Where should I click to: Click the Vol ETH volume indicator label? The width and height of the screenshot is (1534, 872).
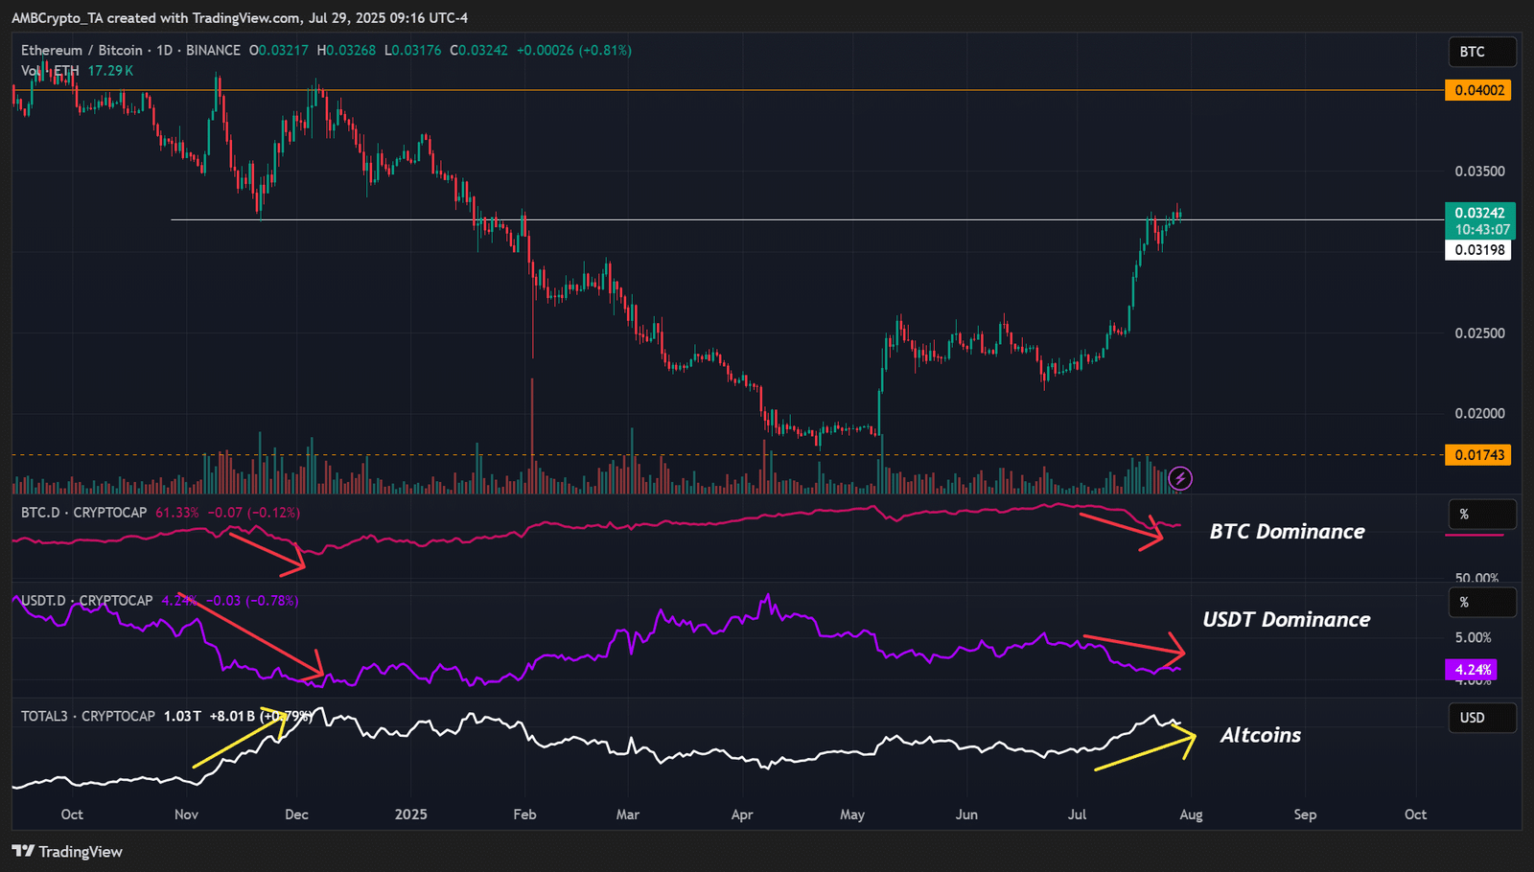click(50, 71)
